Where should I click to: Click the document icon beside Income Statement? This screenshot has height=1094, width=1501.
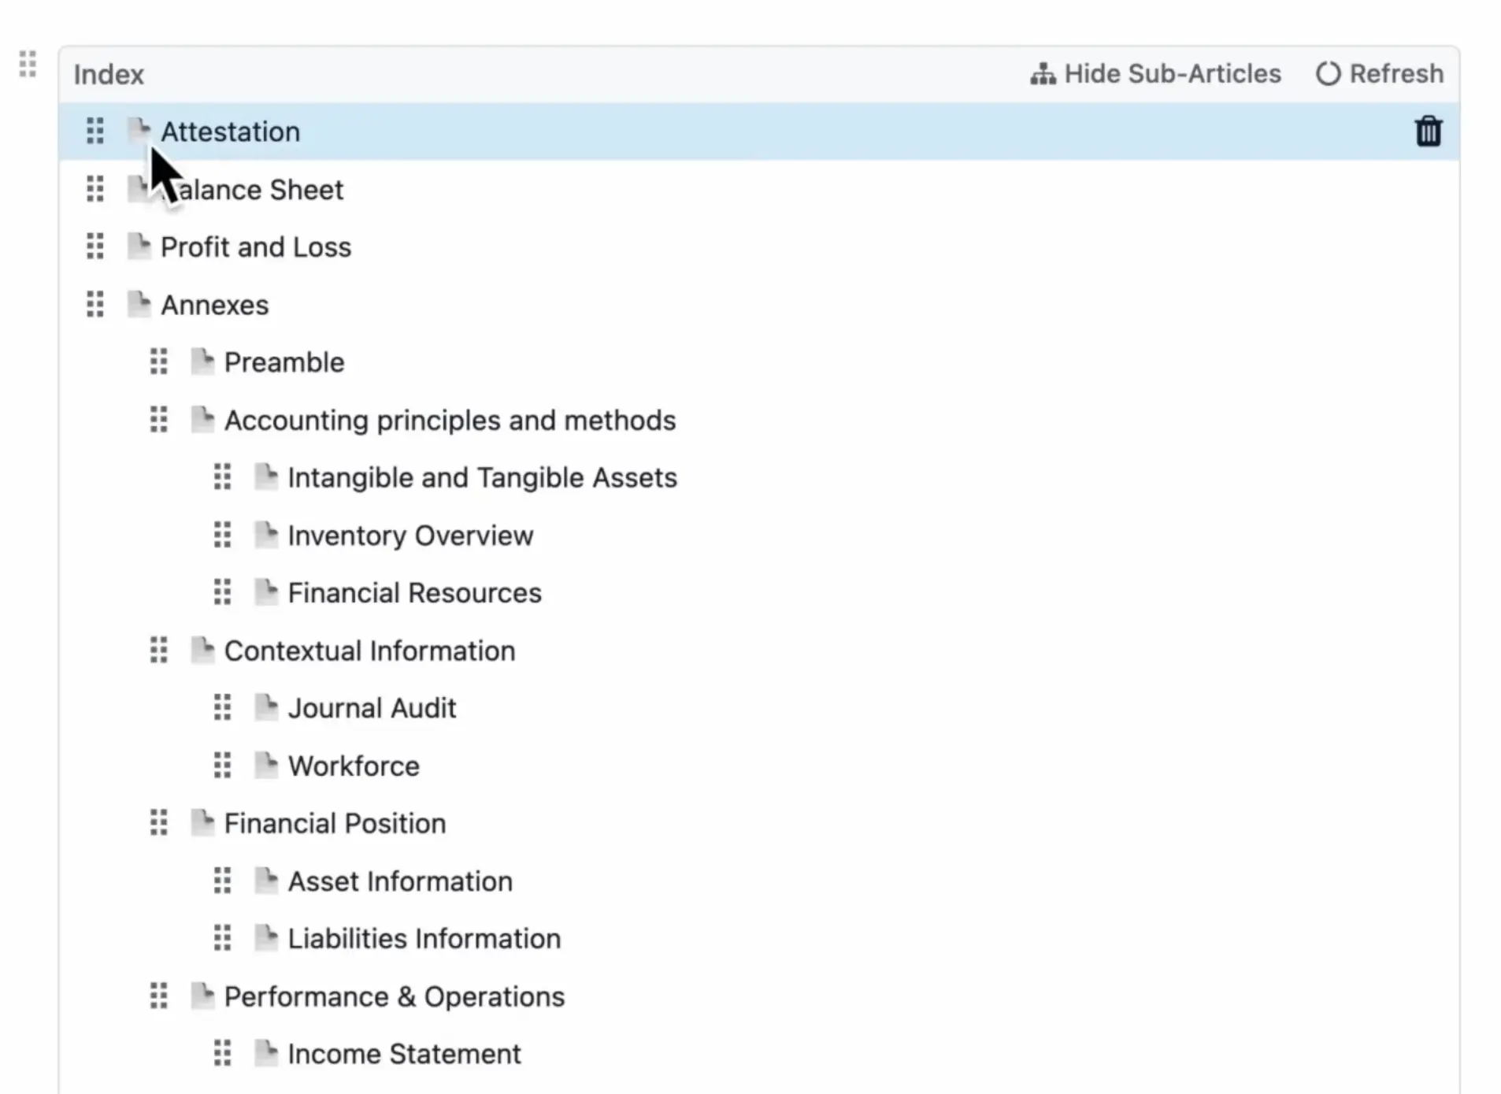coord(267,1053)
